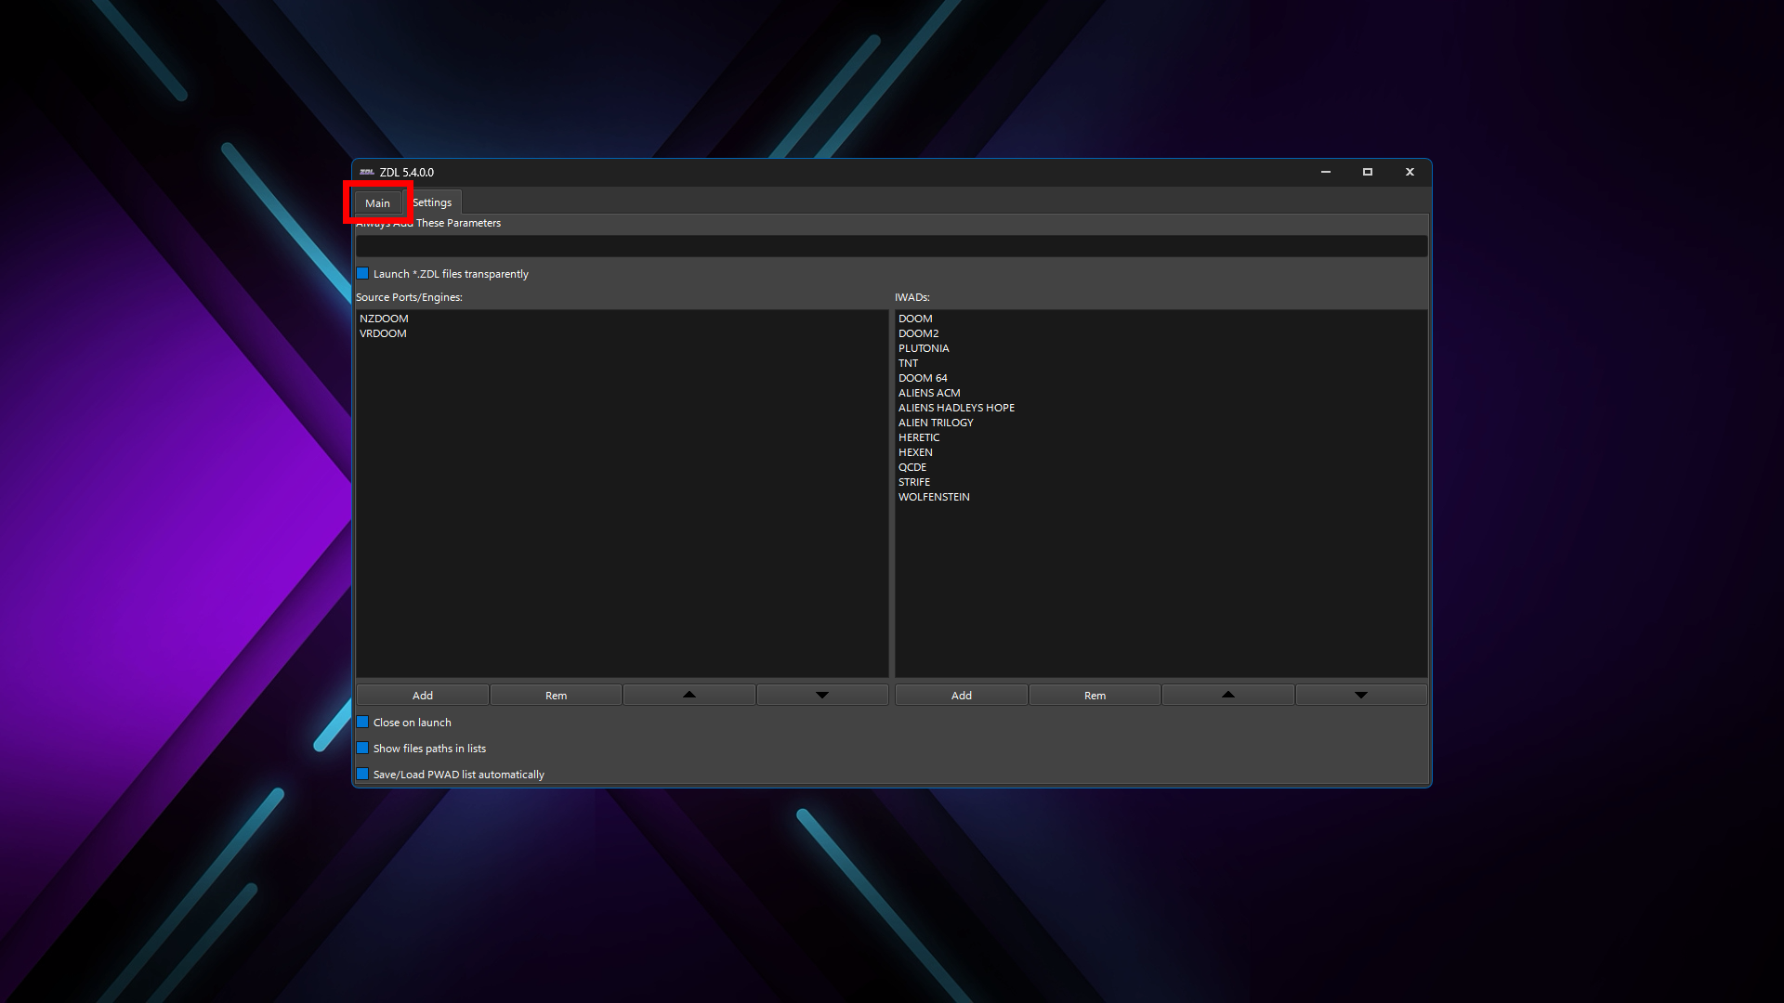This screenshot has width=1784, height=1003.
Task: Switch to the Main tab
Action: pyautogui.click(x=377, y=202)
